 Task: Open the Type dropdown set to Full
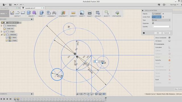(x=161, y=20)
